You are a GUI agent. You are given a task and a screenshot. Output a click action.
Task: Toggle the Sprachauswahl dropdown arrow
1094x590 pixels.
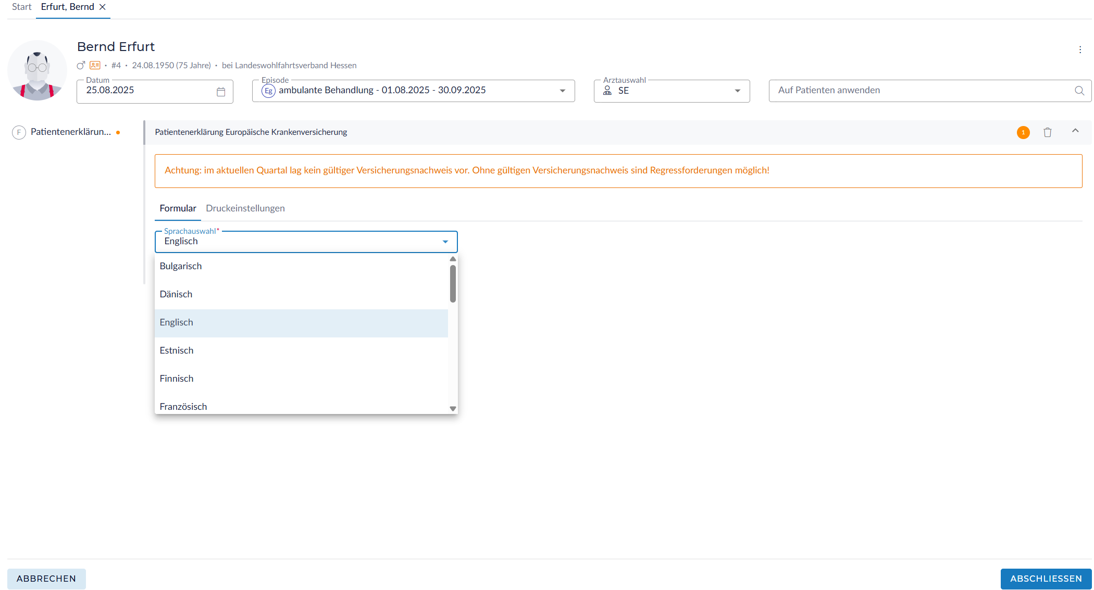coord(445,242)
